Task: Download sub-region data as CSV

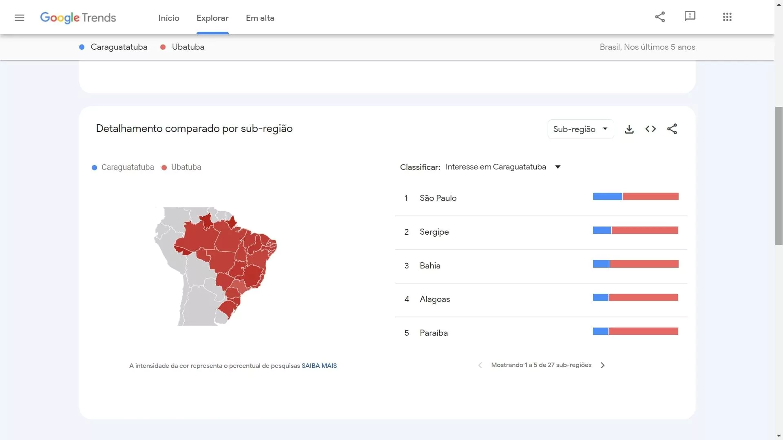Action: click(629, 129)
